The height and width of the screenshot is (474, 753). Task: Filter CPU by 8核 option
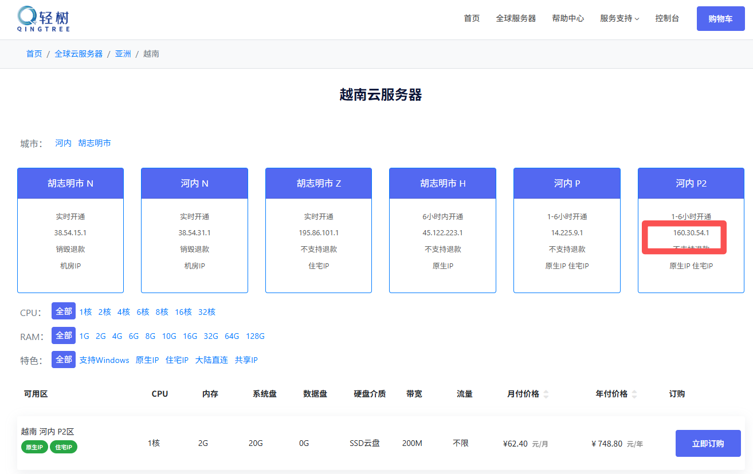point(162,312)
